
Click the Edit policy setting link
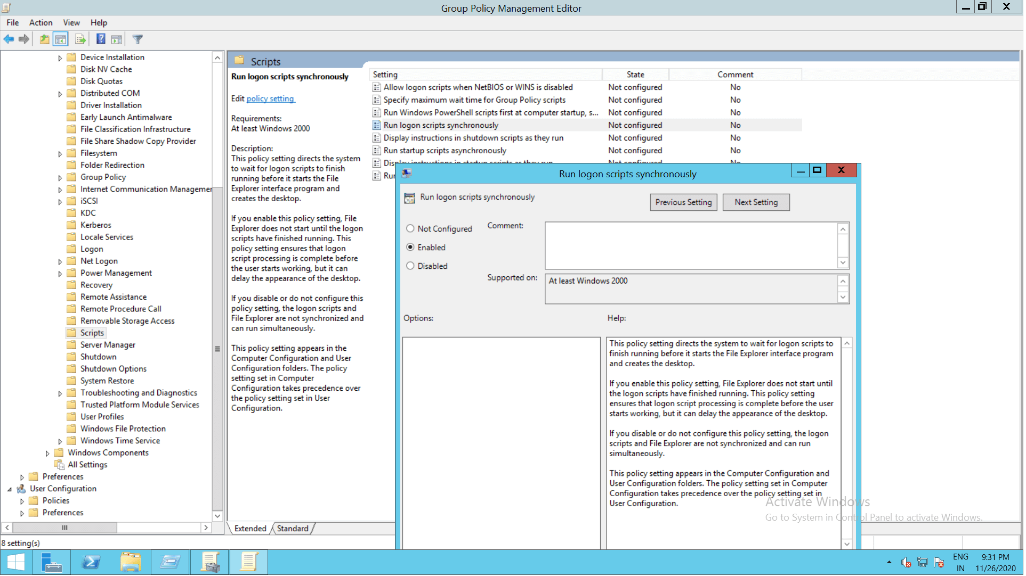(x=271, y=98)
